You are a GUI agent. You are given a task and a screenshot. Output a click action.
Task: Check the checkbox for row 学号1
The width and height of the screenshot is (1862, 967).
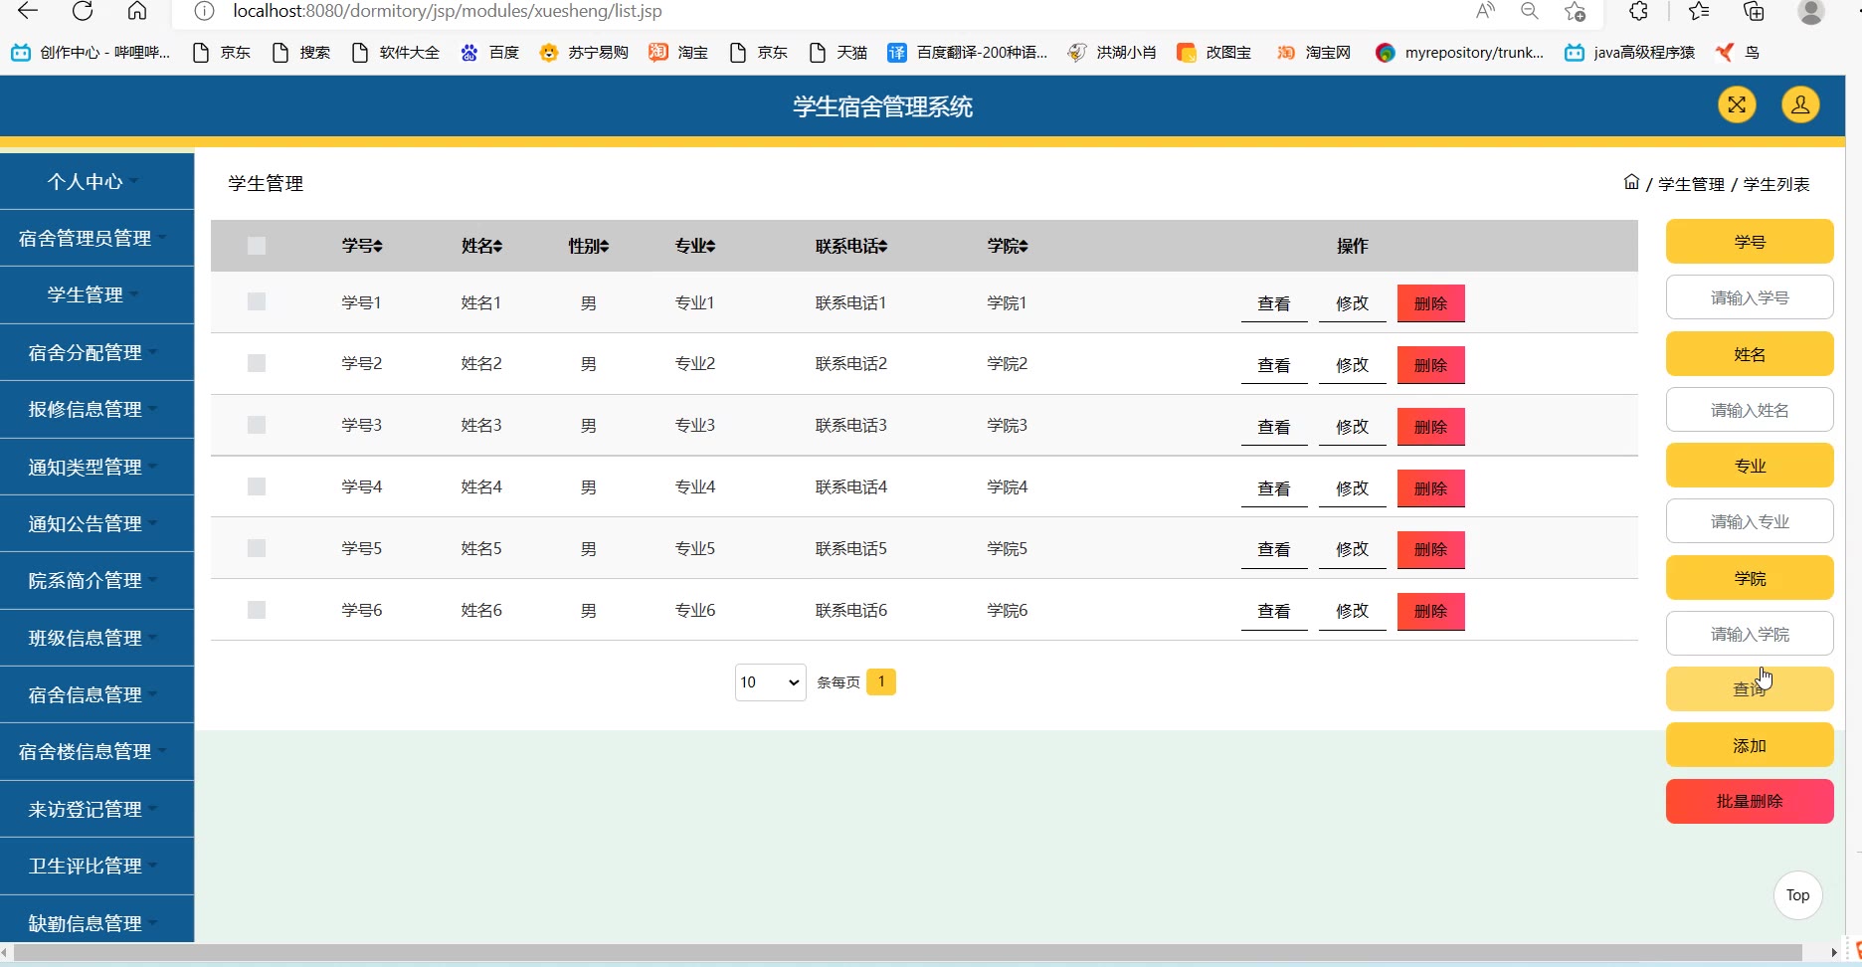257,301
